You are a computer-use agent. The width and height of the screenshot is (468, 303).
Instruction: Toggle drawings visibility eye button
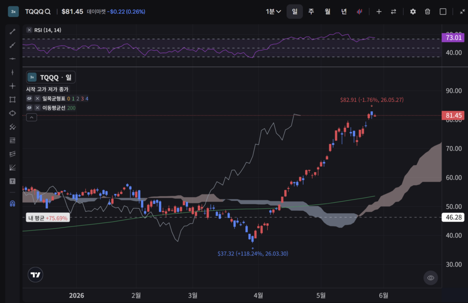pyautogui.click(x=431, y=278)
